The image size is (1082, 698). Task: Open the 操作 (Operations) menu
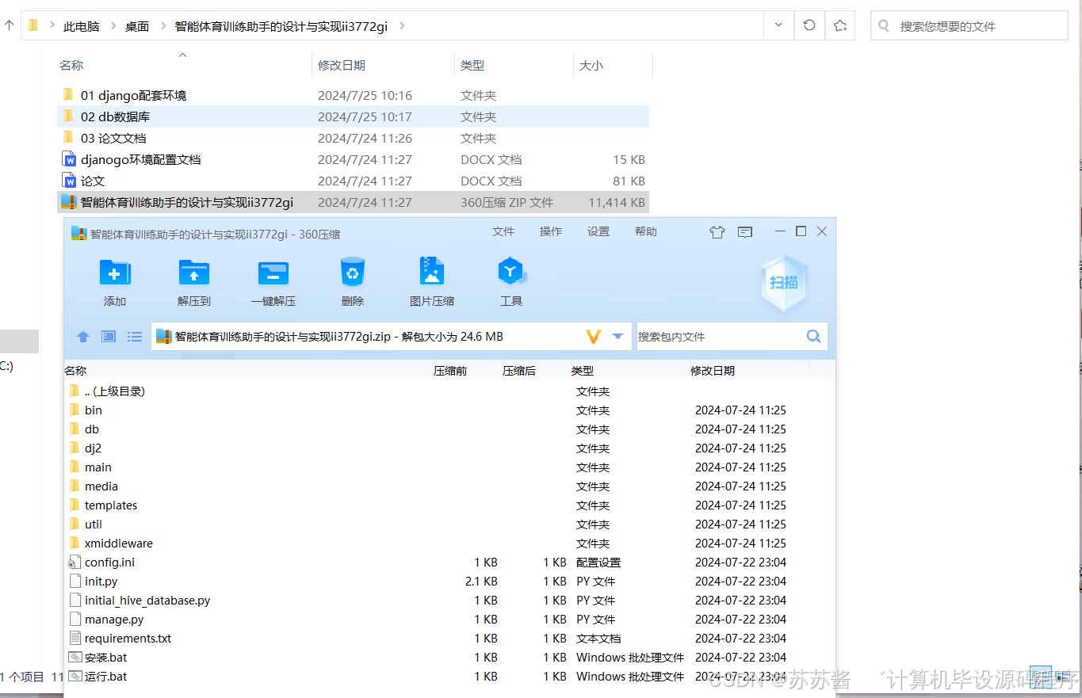tap(550, 231)
